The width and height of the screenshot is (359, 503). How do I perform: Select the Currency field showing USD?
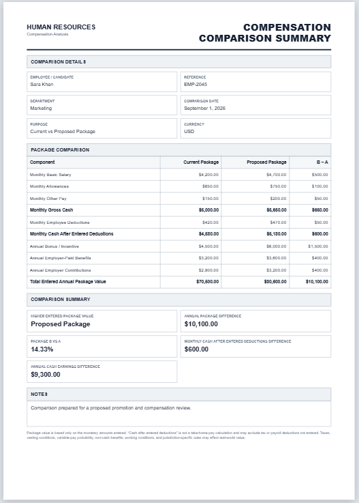pyautogui.click(x=255, y=128)
